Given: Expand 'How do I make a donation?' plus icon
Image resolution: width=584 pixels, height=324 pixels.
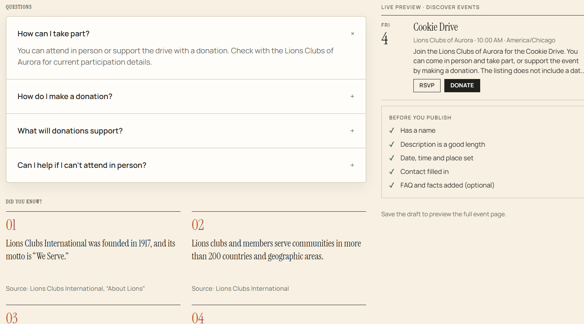Looking at the screenshot, I should (352, 96).
